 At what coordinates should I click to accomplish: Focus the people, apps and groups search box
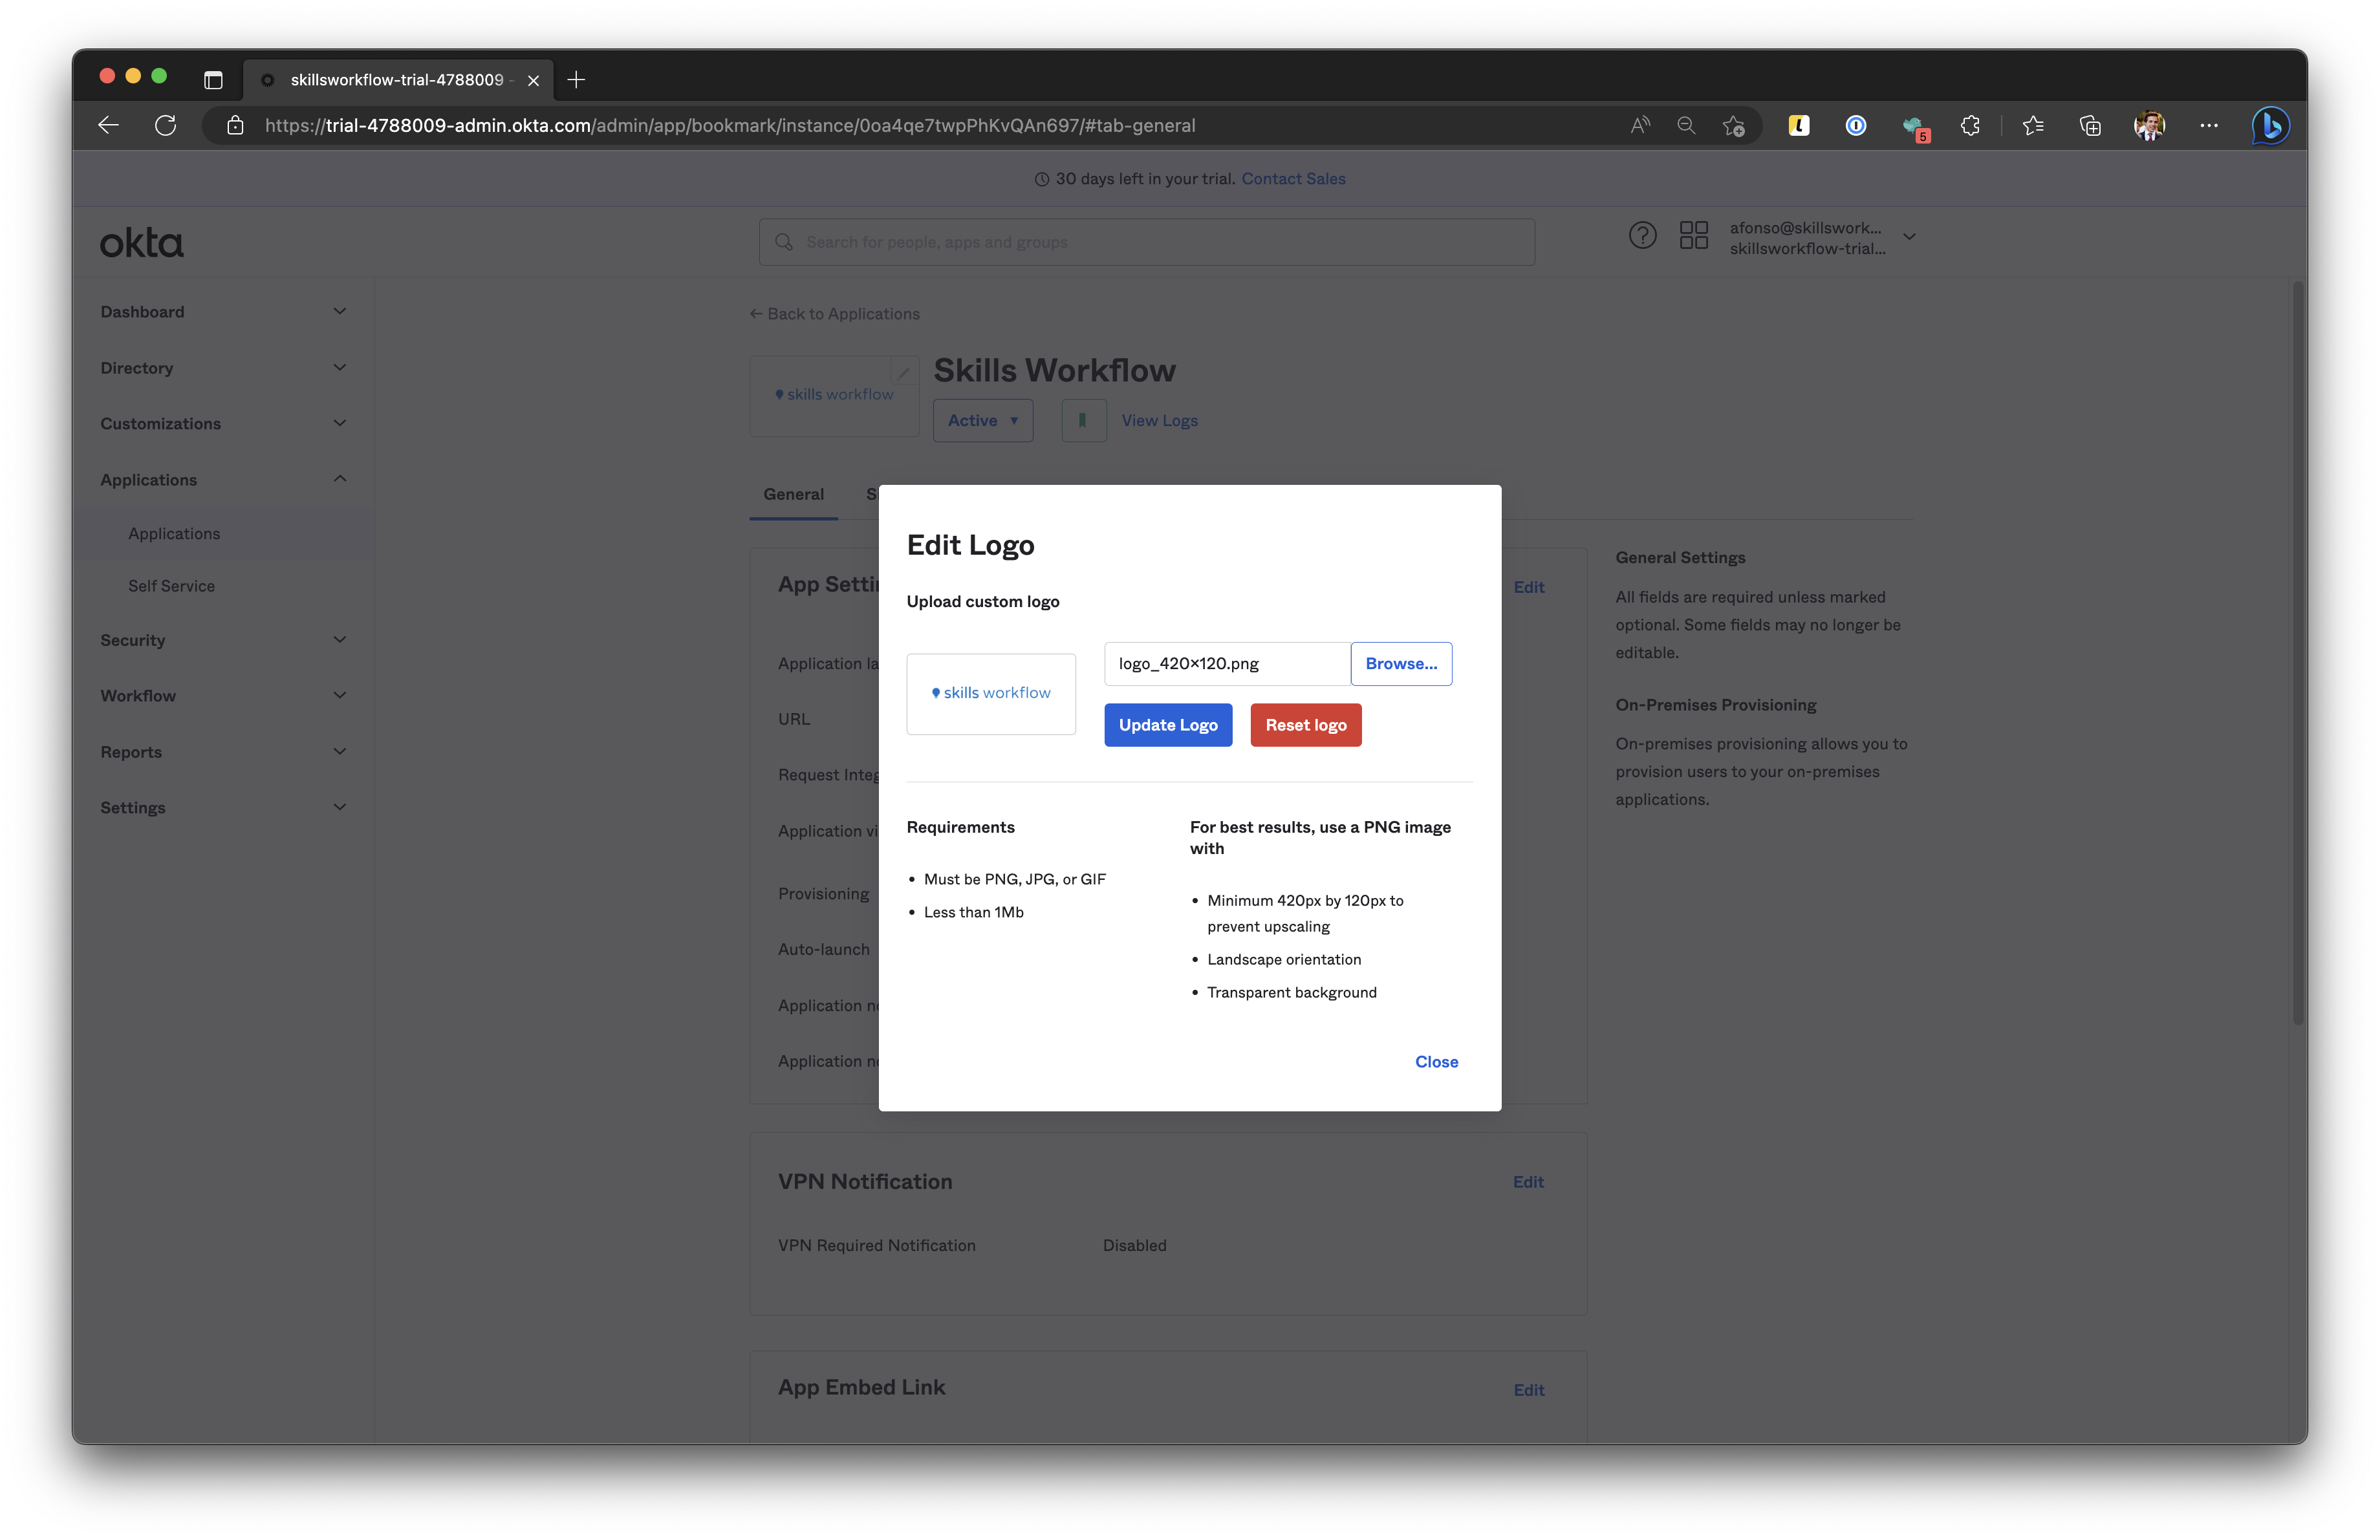coord(1146,242)
